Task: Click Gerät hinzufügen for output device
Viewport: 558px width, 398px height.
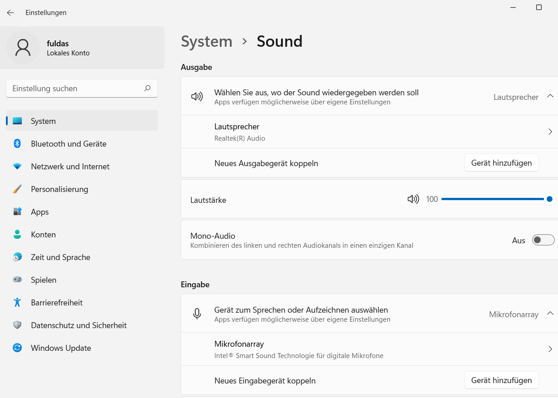Action: (501, 163)
